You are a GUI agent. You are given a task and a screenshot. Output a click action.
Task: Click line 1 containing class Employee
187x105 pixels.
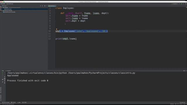(x=65, y=8)
